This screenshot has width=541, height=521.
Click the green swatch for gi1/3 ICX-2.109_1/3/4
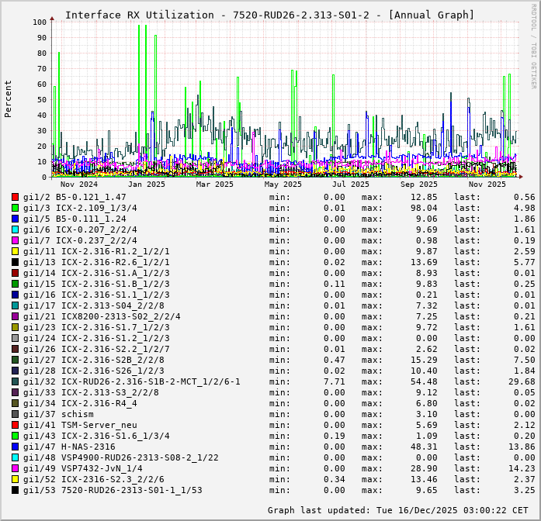15,208
